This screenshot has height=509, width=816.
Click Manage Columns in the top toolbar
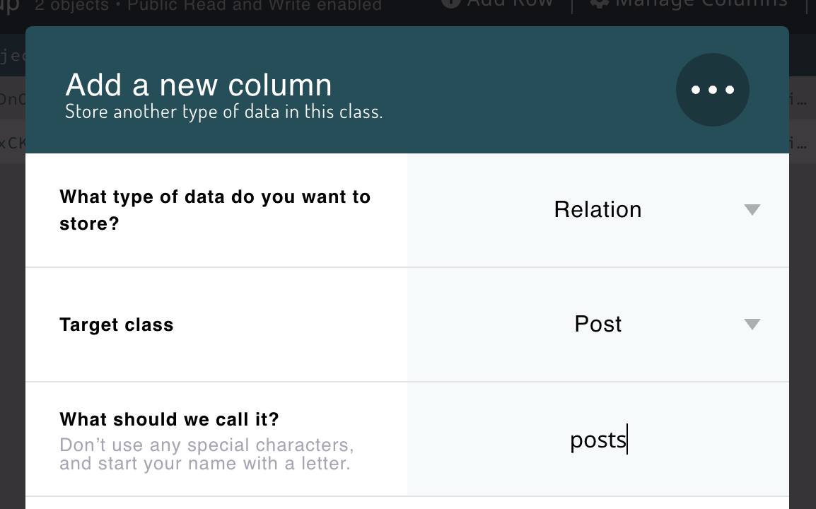(x=700, y=4)
